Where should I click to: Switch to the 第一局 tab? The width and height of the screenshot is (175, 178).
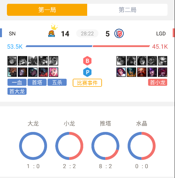[x=47, y=10]
